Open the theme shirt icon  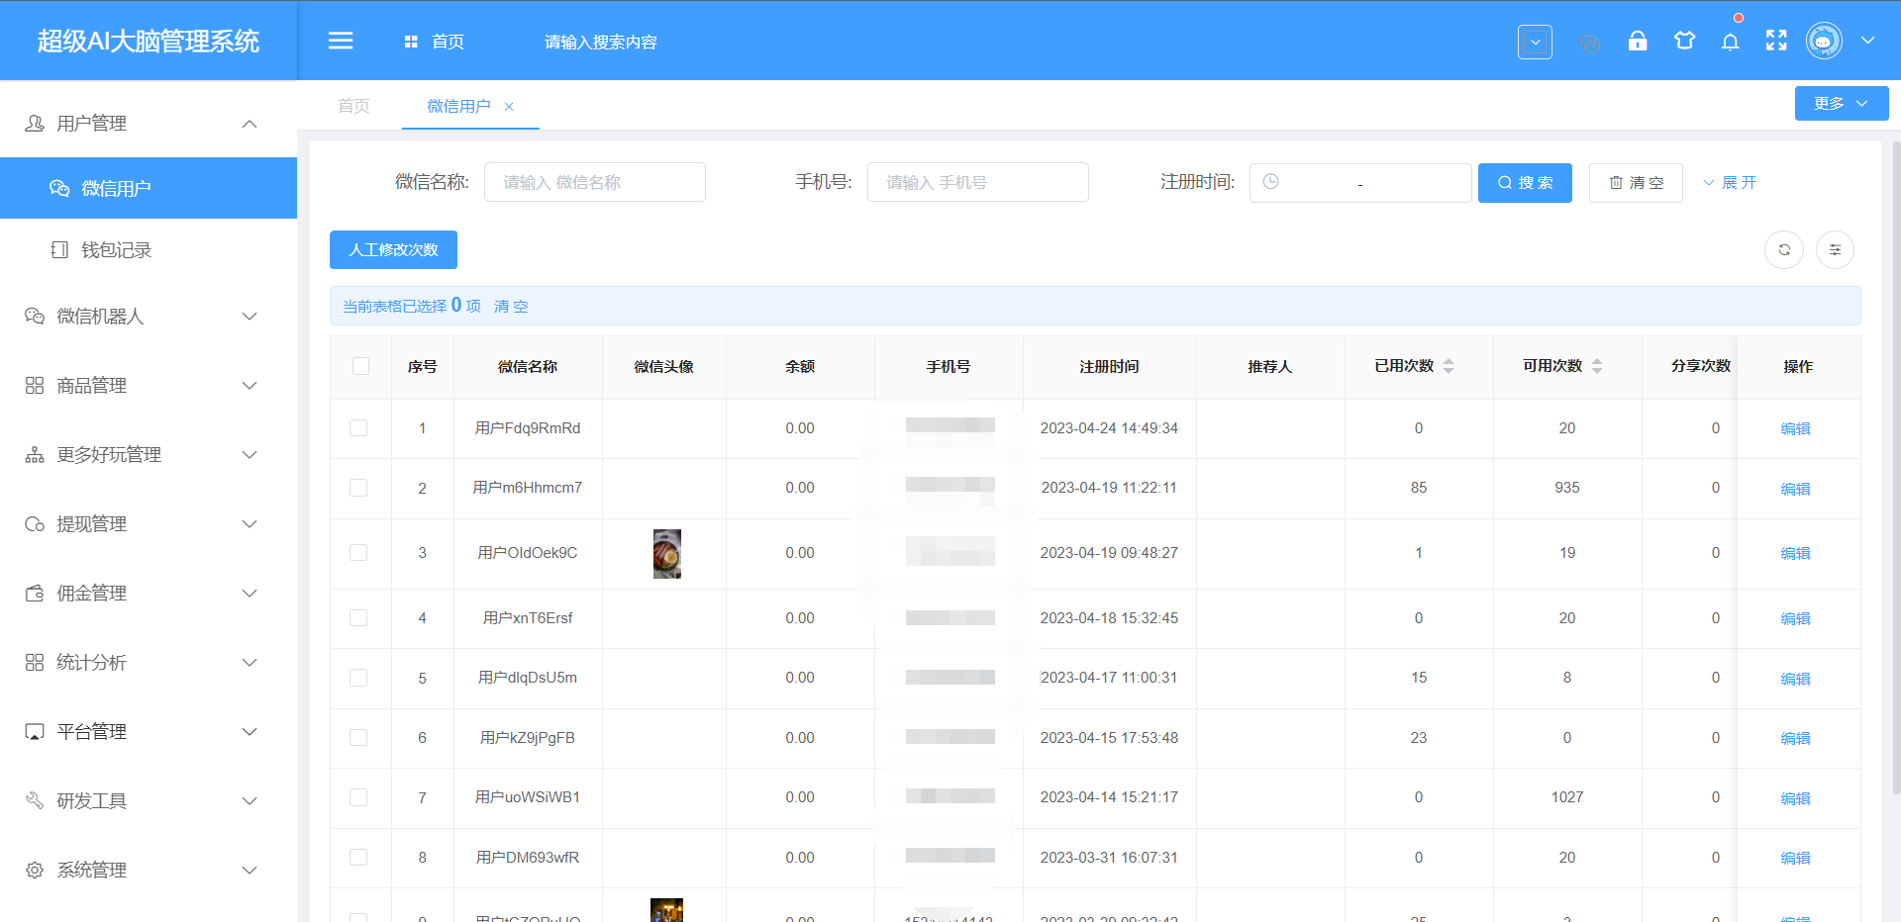tap(1684, 42)
